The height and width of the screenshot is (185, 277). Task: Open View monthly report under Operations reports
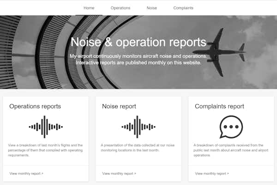point(26,173)
